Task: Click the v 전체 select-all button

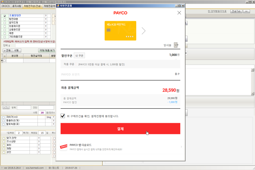Action: click(x=7, y=51)
